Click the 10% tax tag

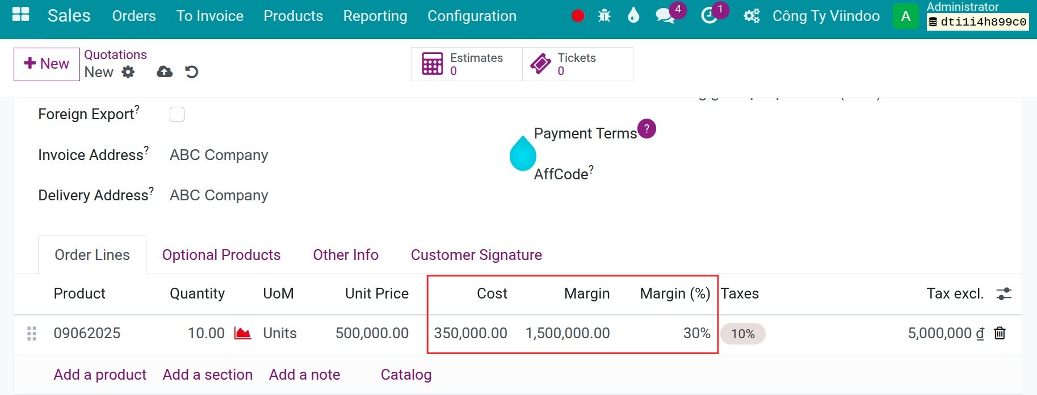click(743, 334)
